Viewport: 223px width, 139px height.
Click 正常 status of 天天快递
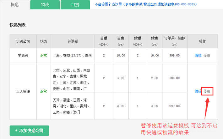(x=44, y=91)
